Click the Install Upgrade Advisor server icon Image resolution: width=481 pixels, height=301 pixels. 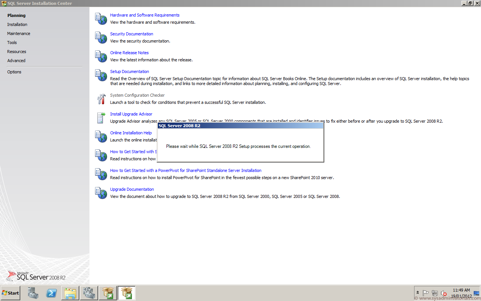click(101, 118)
